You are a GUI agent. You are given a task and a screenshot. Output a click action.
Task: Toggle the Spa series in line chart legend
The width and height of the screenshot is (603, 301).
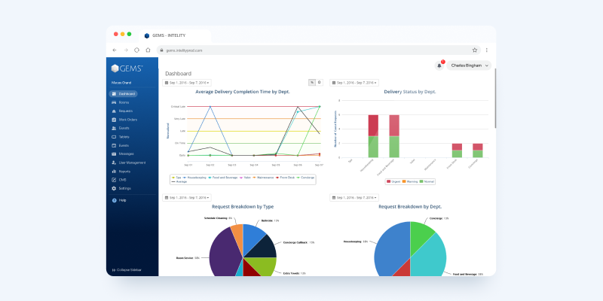(176, 178)
